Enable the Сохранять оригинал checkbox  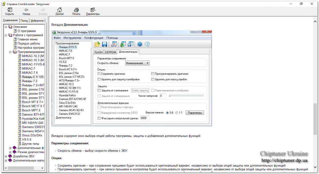pyautogui.click(x=99, y=74)
